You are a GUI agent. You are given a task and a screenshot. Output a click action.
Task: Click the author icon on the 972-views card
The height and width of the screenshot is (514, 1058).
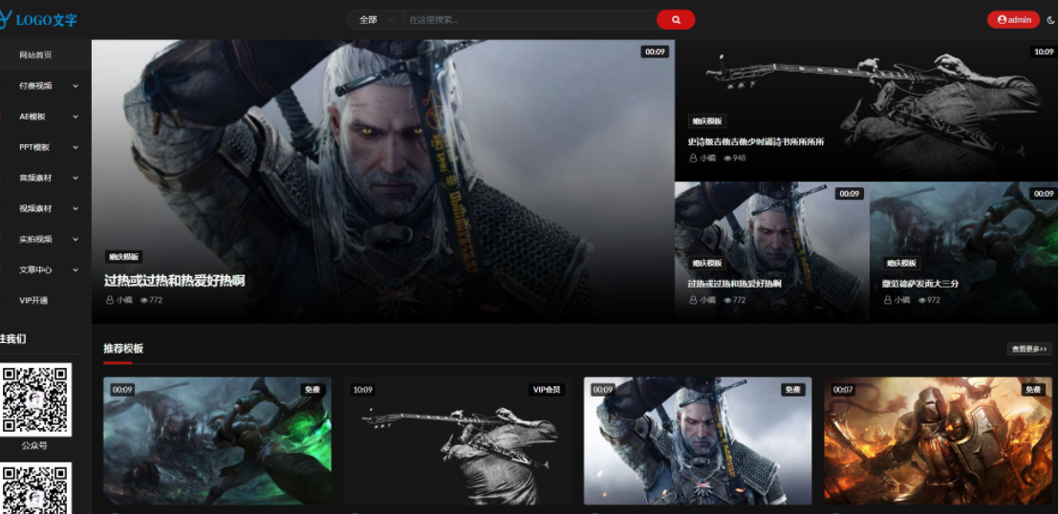pos(887,300)
